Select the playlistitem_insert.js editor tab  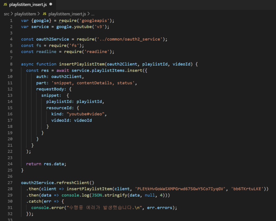click(28, 4)
